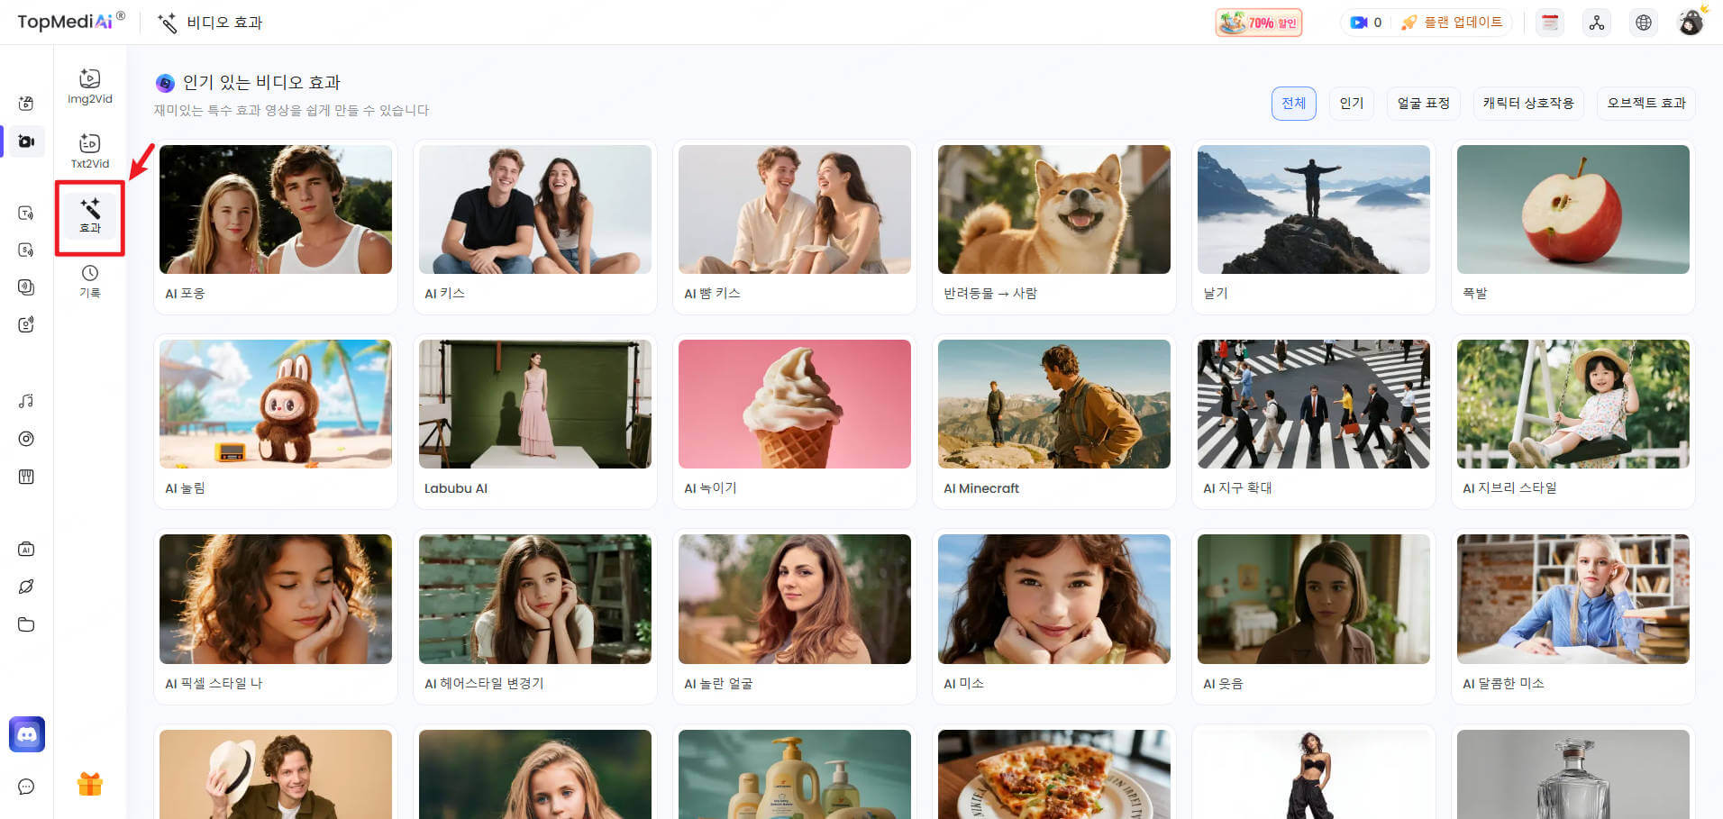
Task: Open the planet rail icon
Action: click(26, 587)
